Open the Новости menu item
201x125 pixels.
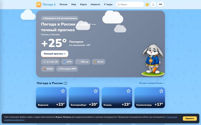(x=95, y=4)
